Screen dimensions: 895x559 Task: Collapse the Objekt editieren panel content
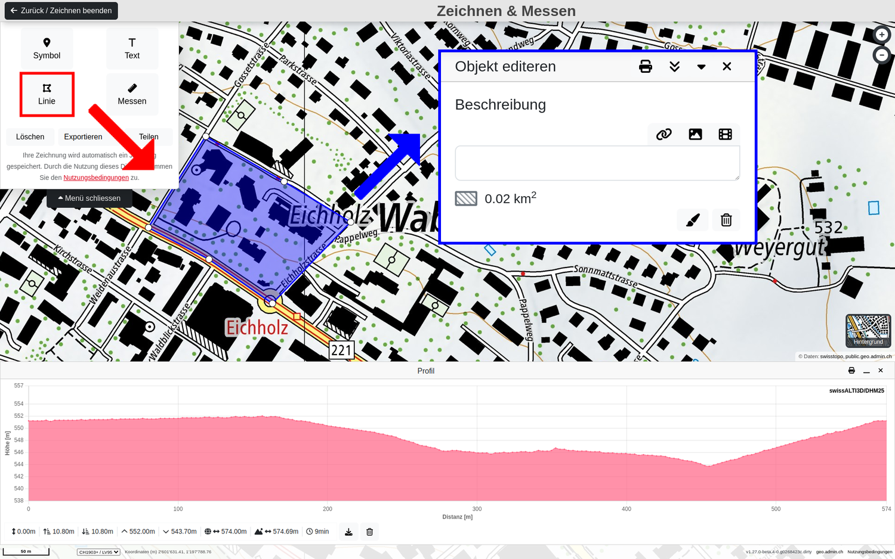pyautogui.click(x=674, y=66)
